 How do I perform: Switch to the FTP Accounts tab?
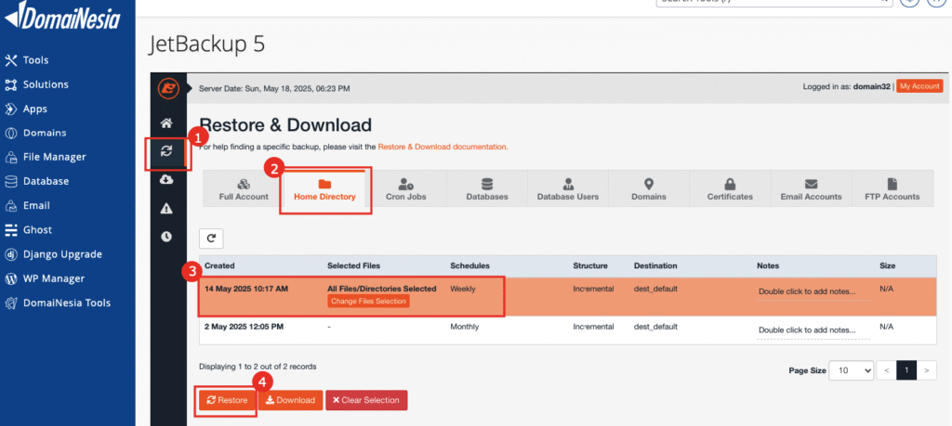point(892,189)
